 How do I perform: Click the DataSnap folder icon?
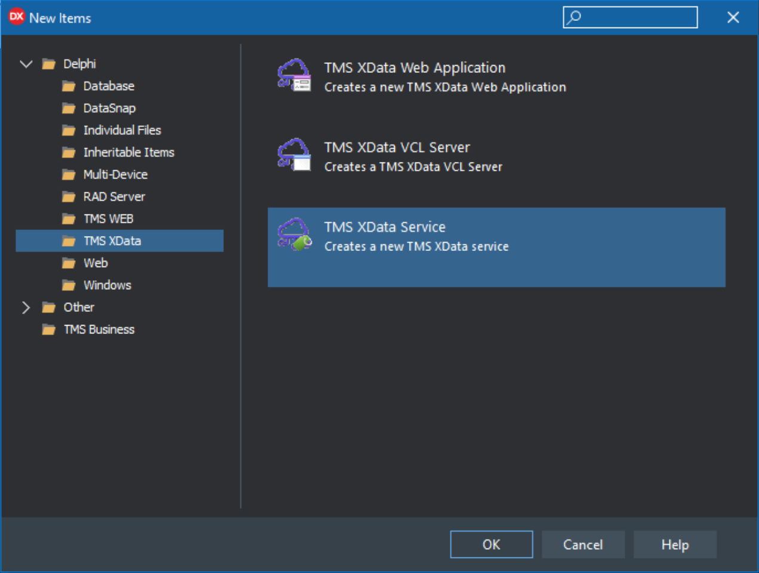[x=69, y=108]
